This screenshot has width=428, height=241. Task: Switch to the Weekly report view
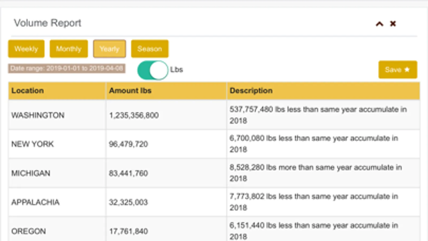pos(26,49)
